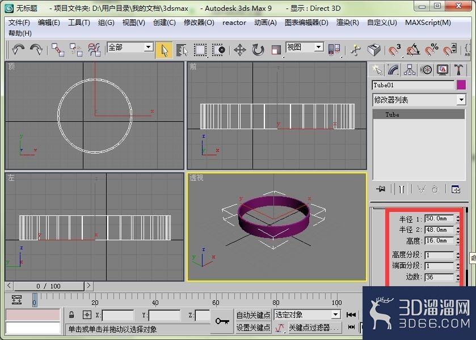Click the 设置关键点 button
The height and width of the screenshot is (340, 476).
coord(253,328)
